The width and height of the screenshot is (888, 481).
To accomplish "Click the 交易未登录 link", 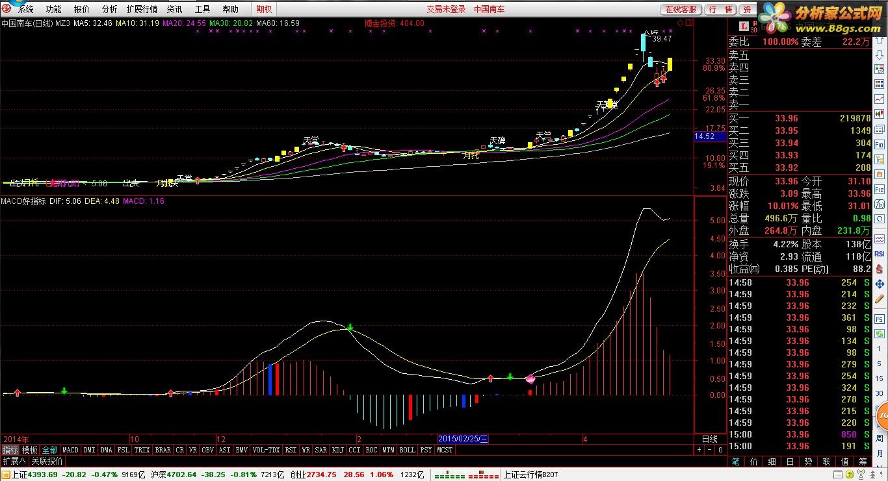I will (x=446, y=9).
